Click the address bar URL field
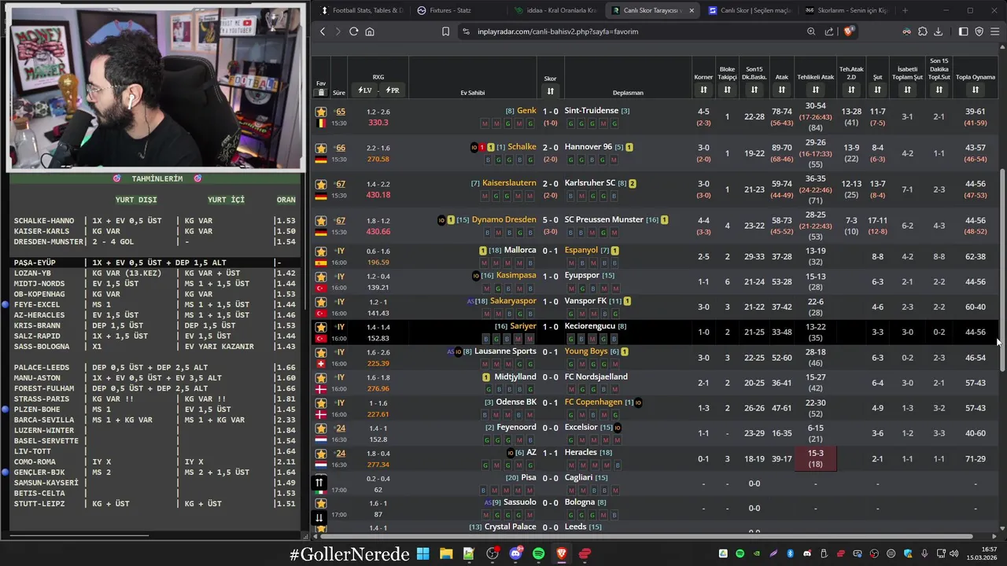 click(629, 31)
